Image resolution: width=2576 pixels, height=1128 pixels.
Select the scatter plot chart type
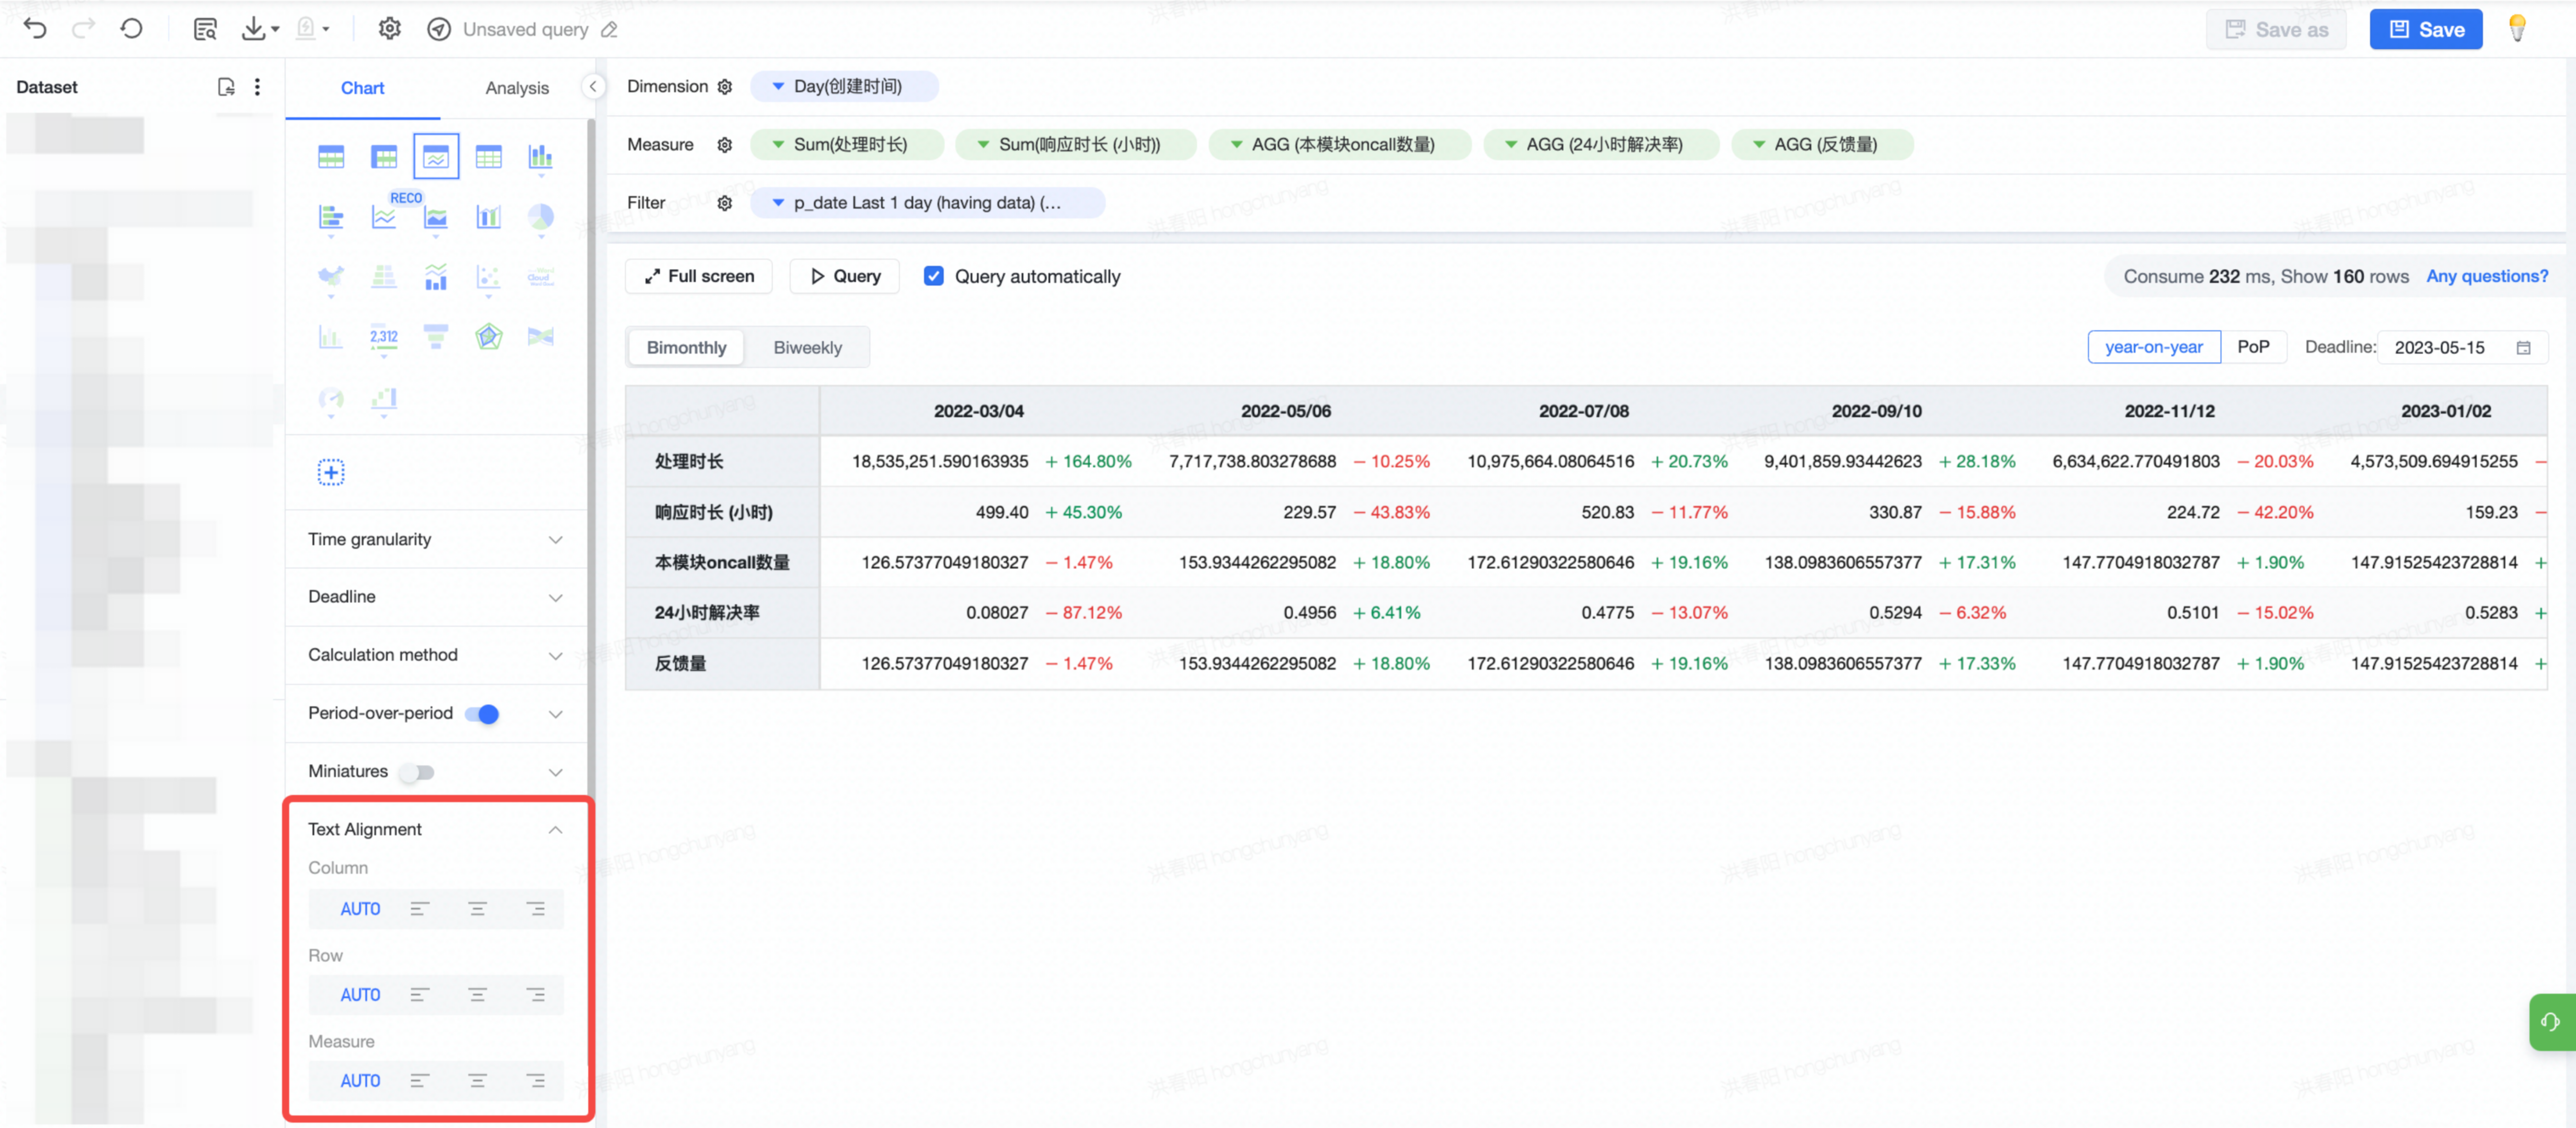(488, 277)
